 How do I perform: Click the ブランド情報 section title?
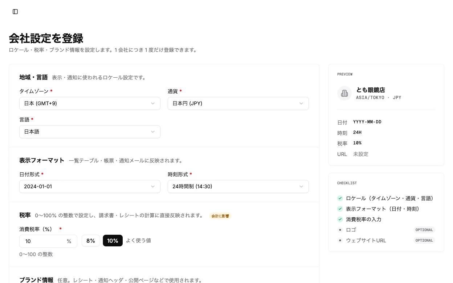pyautogui.click(x=36, y=280)
